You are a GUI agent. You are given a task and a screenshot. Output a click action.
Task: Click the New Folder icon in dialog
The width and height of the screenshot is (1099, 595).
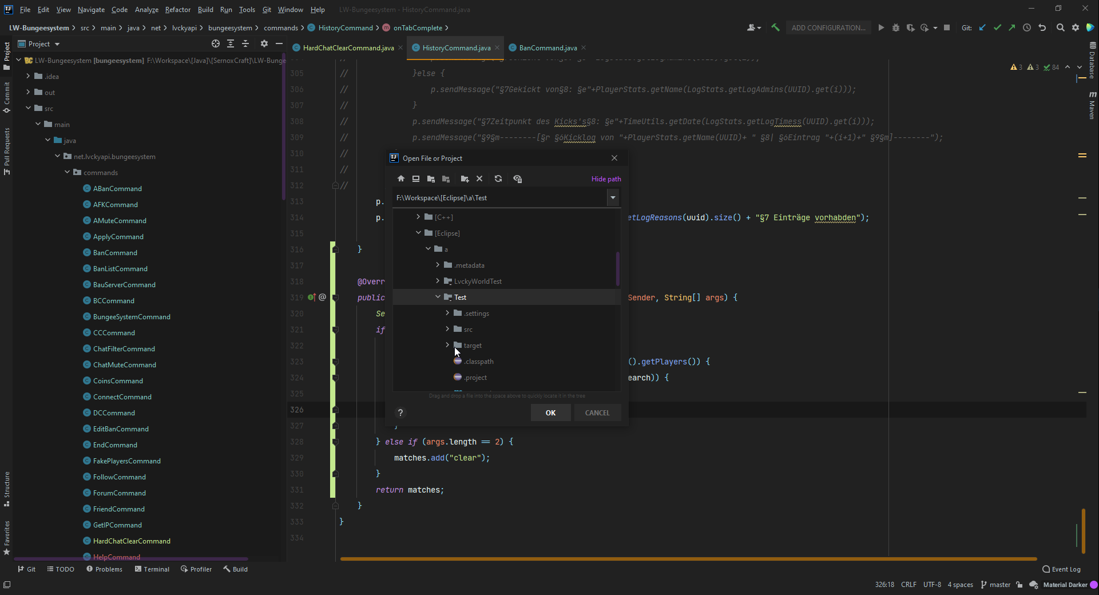(465, 179)
